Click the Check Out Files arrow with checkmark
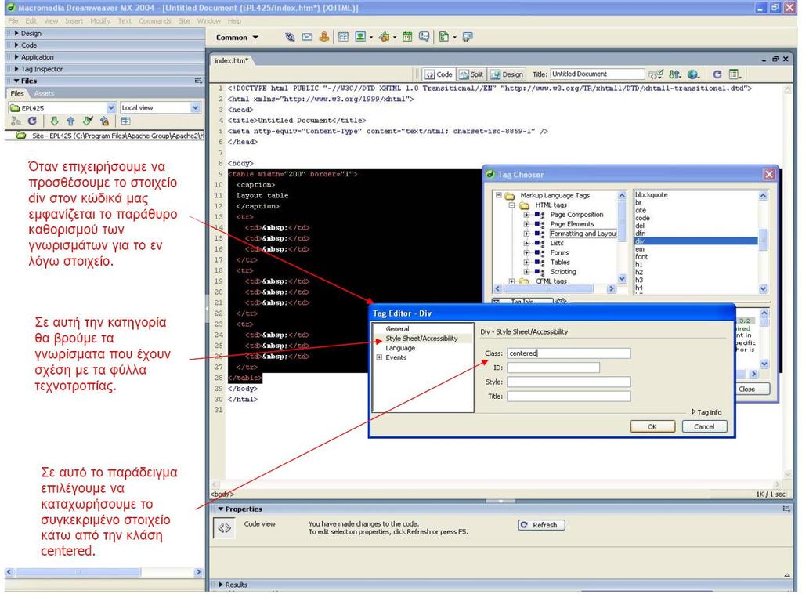 coord(88,121)
